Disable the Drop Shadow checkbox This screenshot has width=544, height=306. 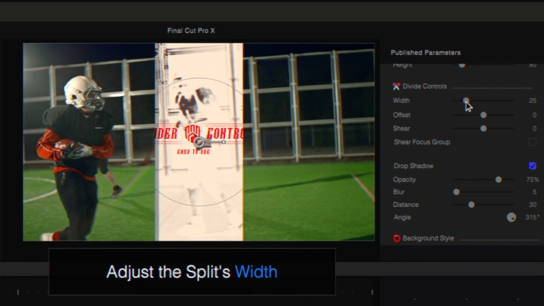coord(532,166)
